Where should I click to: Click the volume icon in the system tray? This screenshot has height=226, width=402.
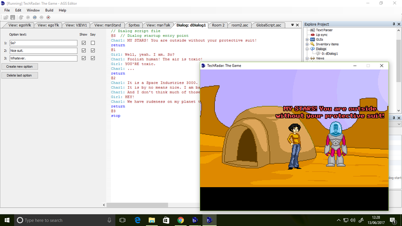point(353,220)
